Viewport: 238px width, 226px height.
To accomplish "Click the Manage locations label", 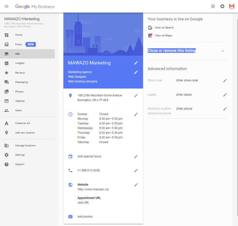I will point(25,146).
